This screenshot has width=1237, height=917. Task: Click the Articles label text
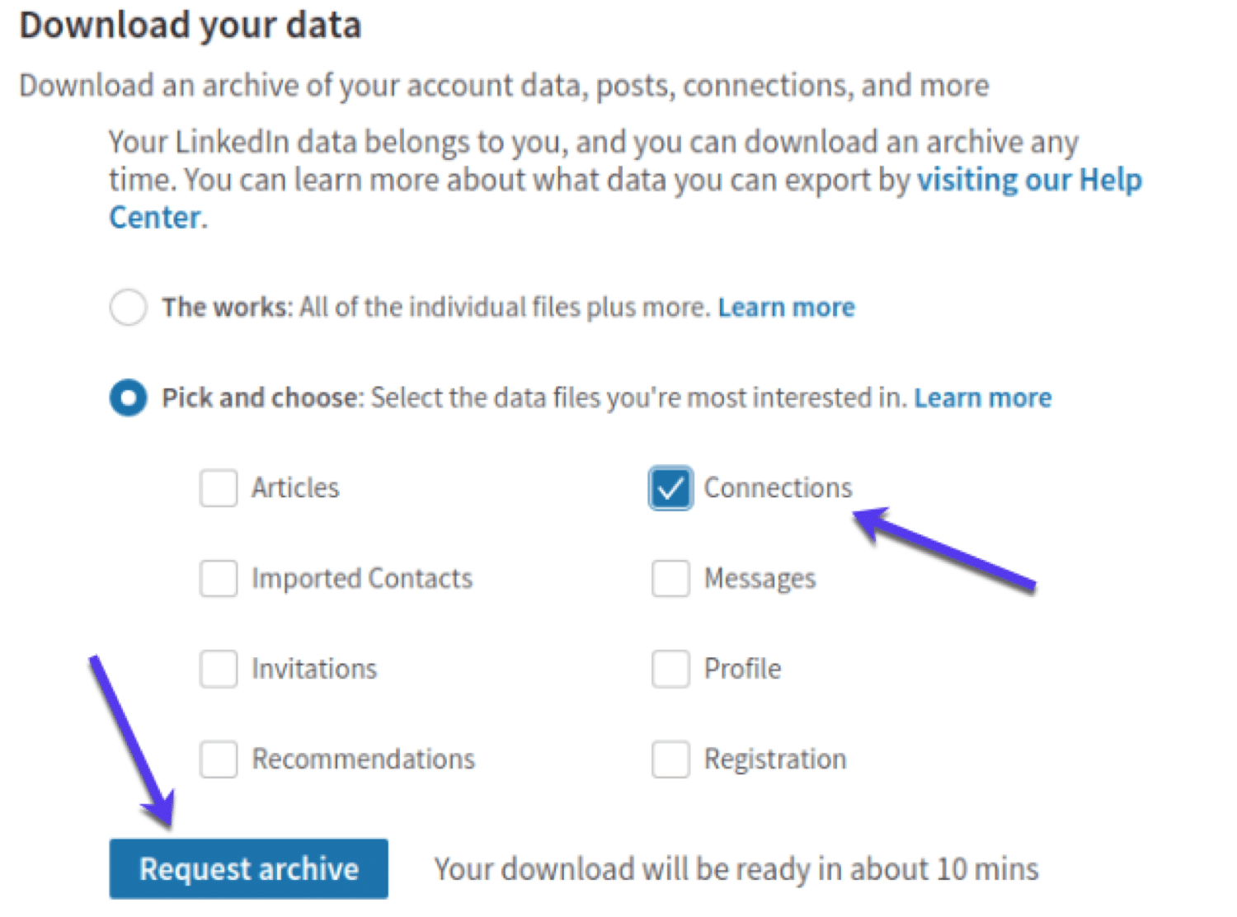pos(294,487)
